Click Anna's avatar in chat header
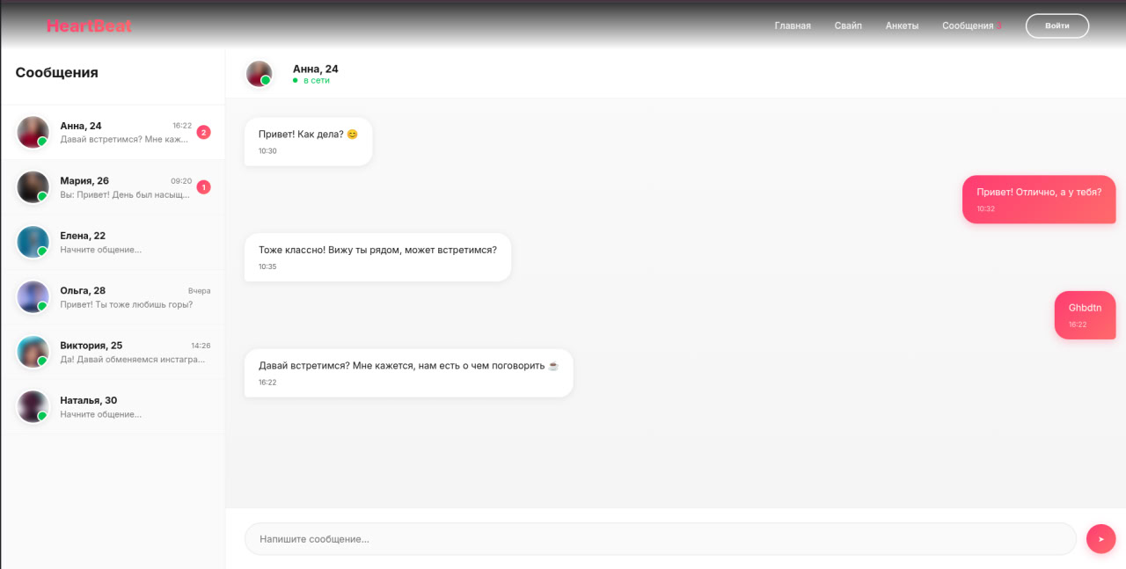The width and height of the screenshot is (1126, 569). click(x=259, y=74)
